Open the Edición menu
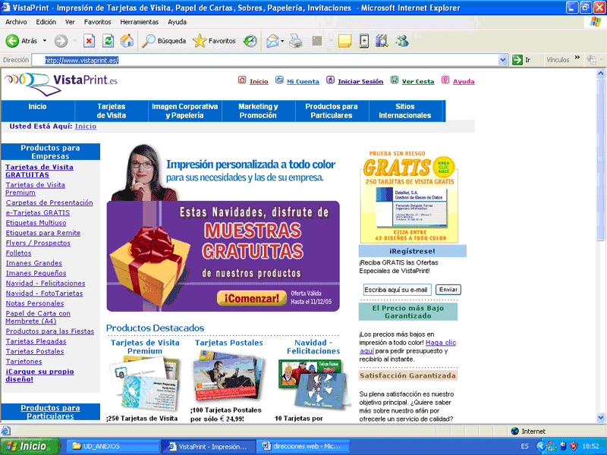This screenshot has height=455, width=607. coord(46,22)
